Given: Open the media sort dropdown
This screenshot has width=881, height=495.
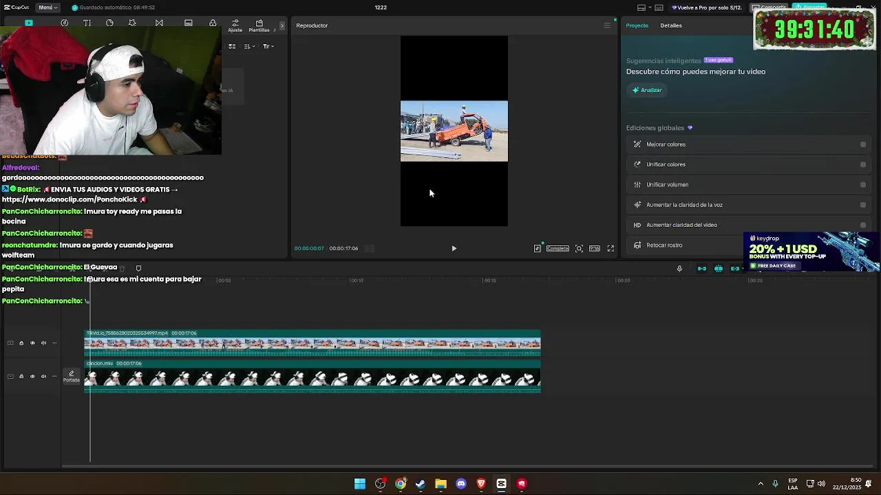Looking at the screenshot, I should pos(248,46).
